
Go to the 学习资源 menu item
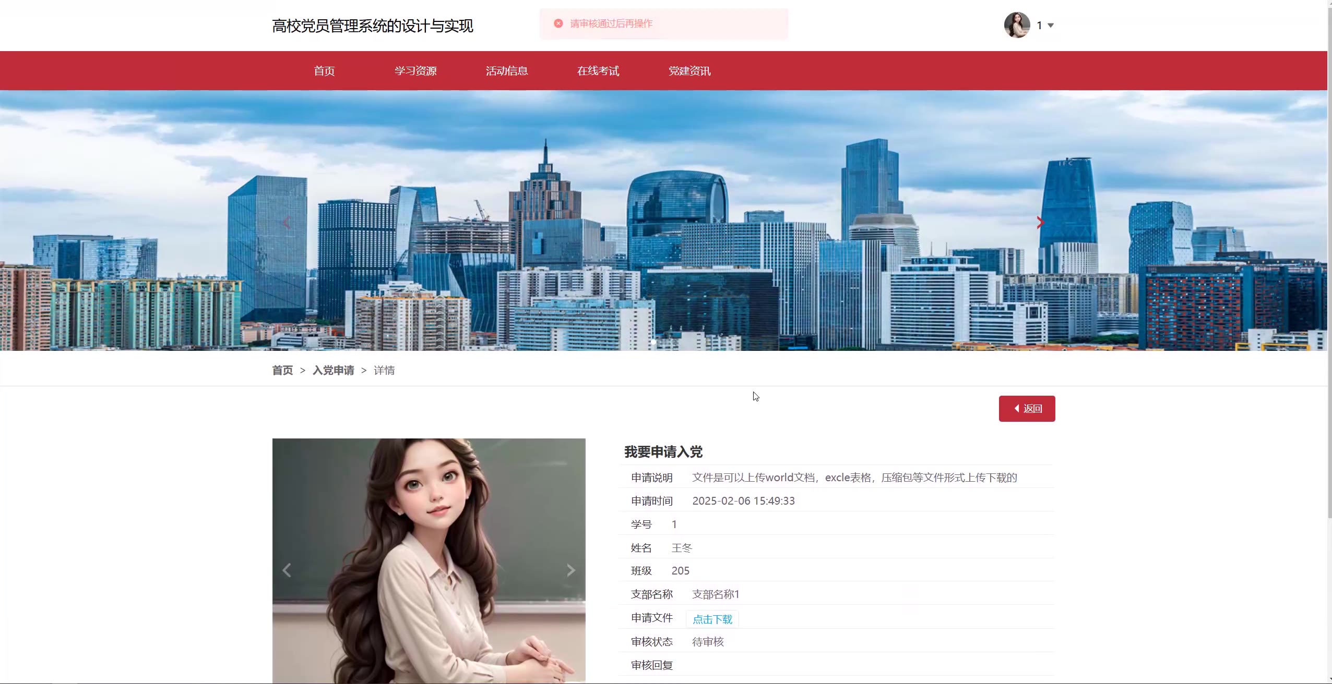pyautogui.click(x=415, y=71)
